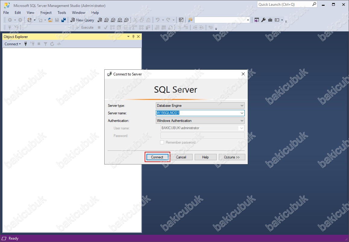349x242 pixels.
Task: Click the Connect button in dialog
Action: (157, 157)
